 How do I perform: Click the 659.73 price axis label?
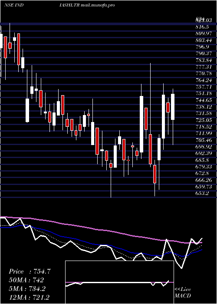[204, 187]
